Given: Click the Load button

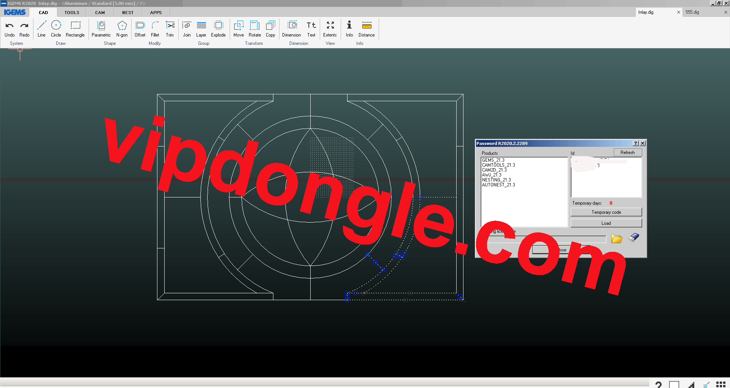Looking at the screenshot, I should click(606, 223).
